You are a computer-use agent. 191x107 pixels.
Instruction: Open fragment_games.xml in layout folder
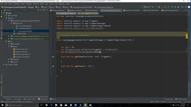(23, 54)
